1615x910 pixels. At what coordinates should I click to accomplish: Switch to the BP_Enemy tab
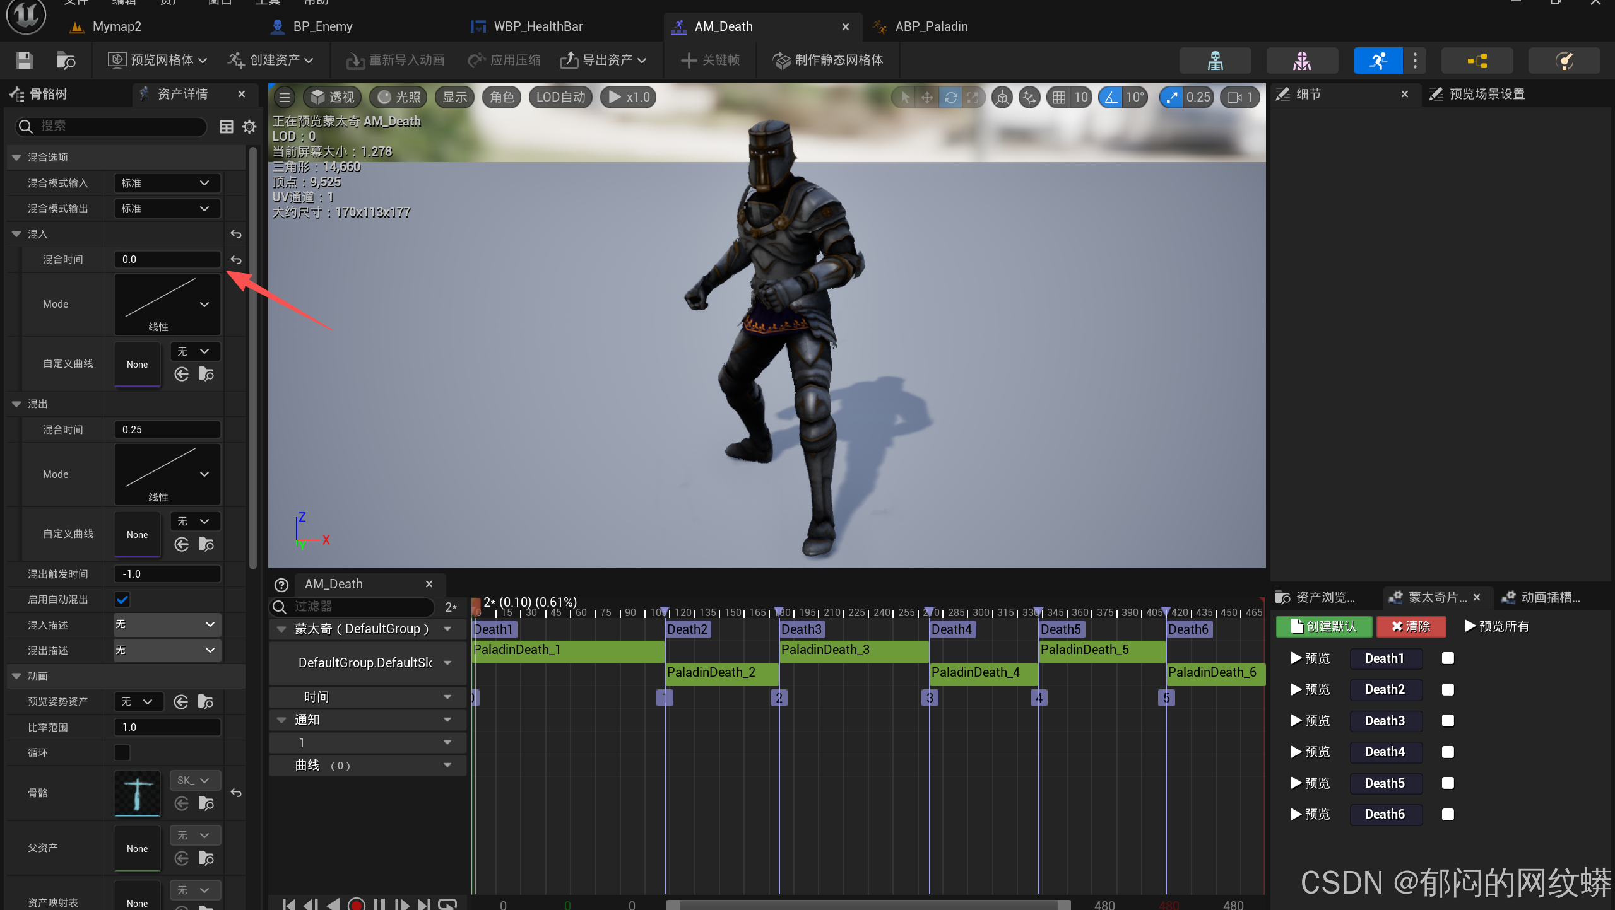(322, 26)
